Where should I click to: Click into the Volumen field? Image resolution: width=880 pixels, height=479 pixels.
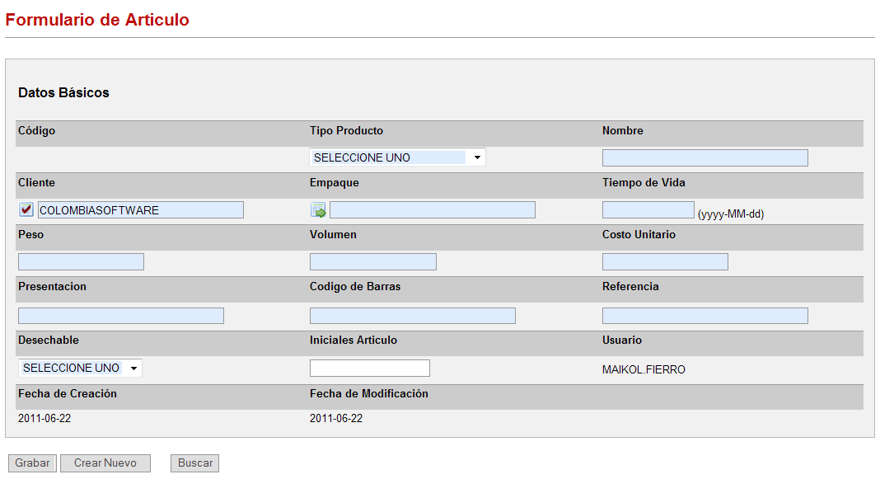pos(372,262)
